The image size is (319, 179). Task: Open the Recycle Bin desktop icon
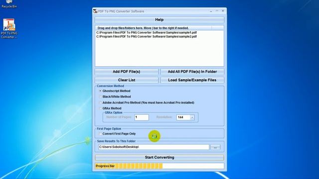click(x=9, y=4)
